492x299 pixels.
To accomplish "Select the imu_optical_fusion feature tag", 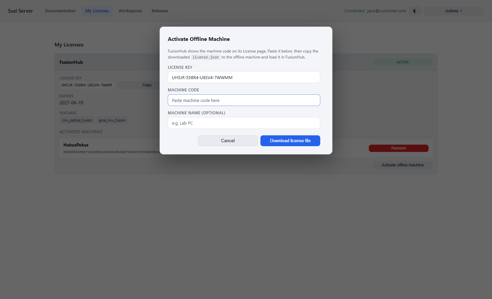I will 77,120.
